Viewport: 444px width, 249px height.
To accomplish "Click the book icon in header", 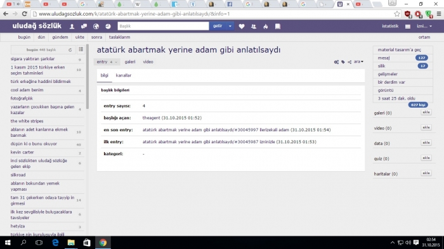I will click(278, 27).
